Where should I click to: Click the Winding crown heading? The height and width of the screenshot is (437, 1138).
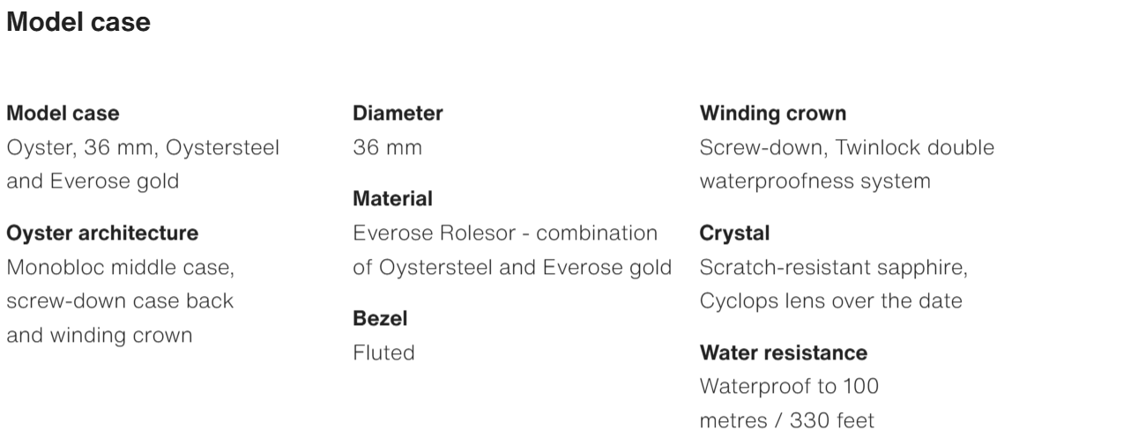[x=772, y=114]
